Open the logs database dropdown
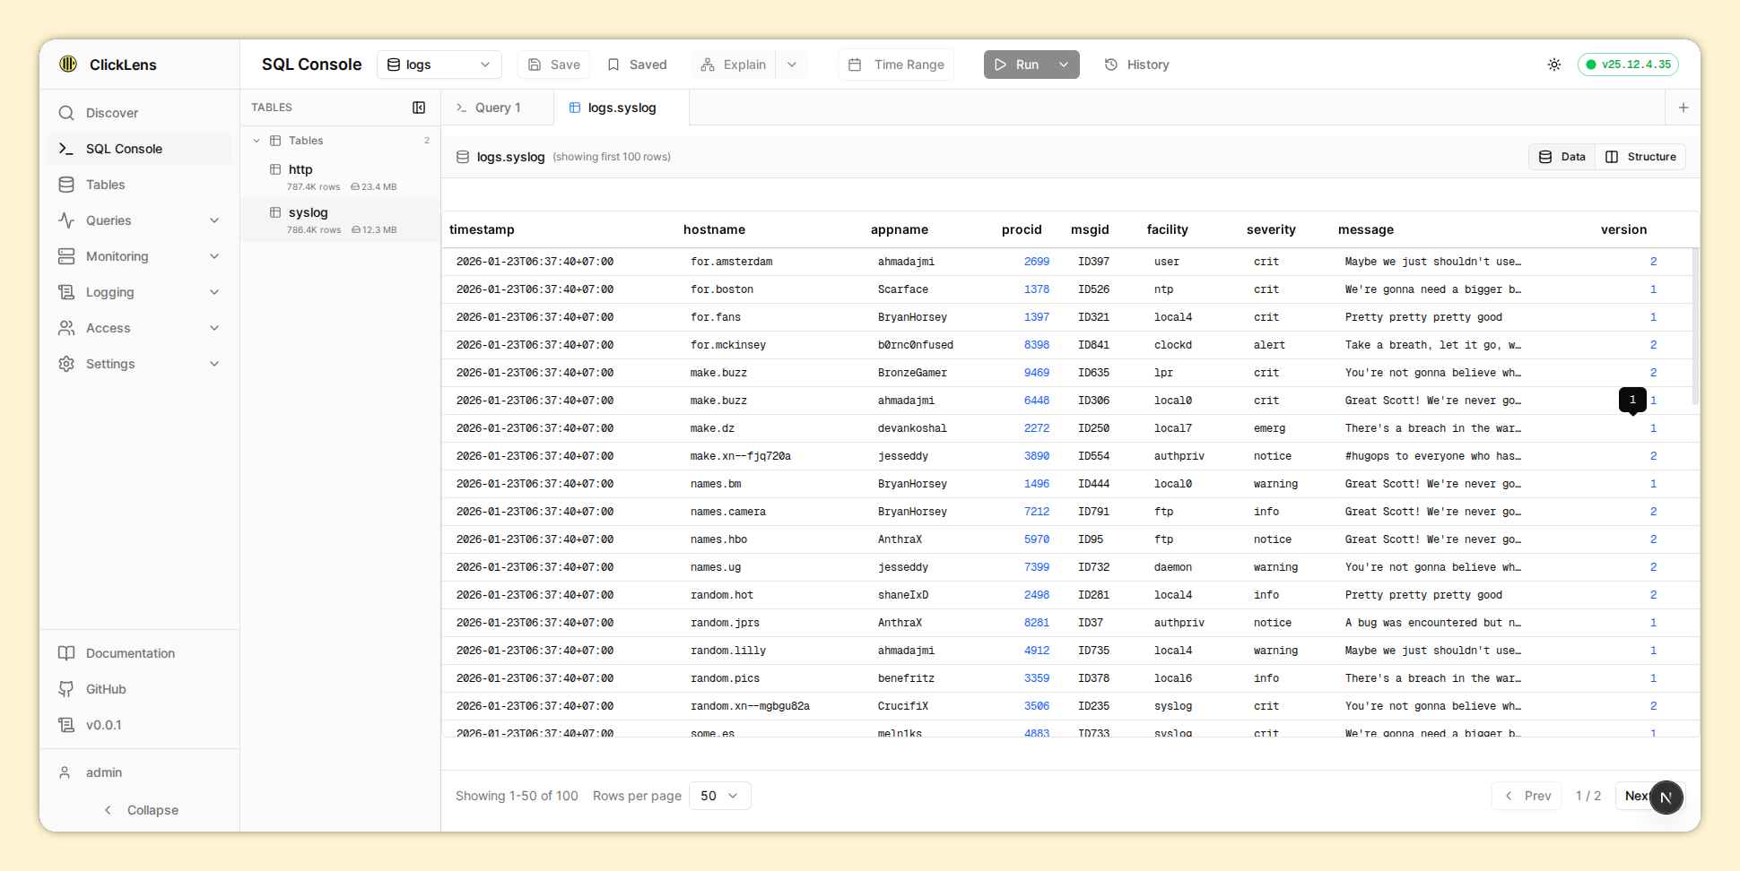This screenshot has height=871, width=1740. tap(439, 65)
